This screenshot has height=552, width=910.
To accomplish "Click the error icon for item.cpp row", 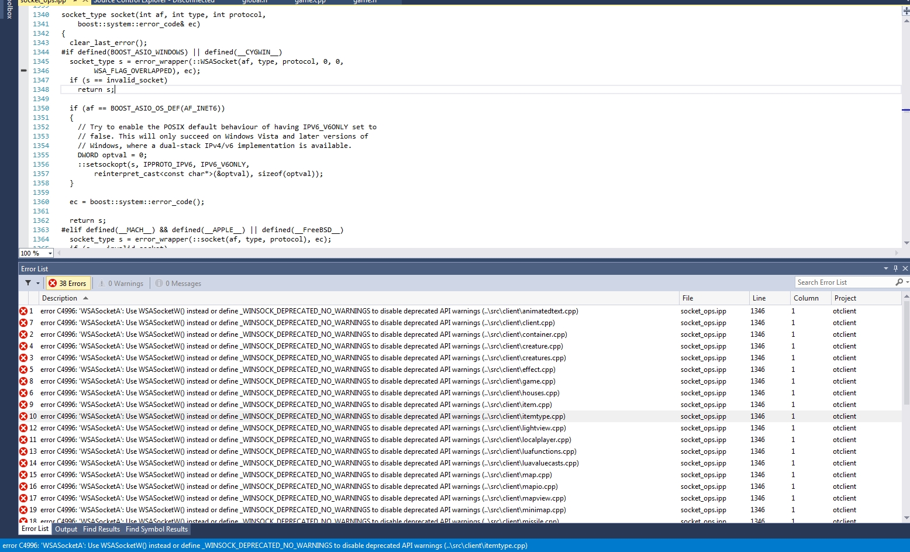I will [x=23, y=405].
